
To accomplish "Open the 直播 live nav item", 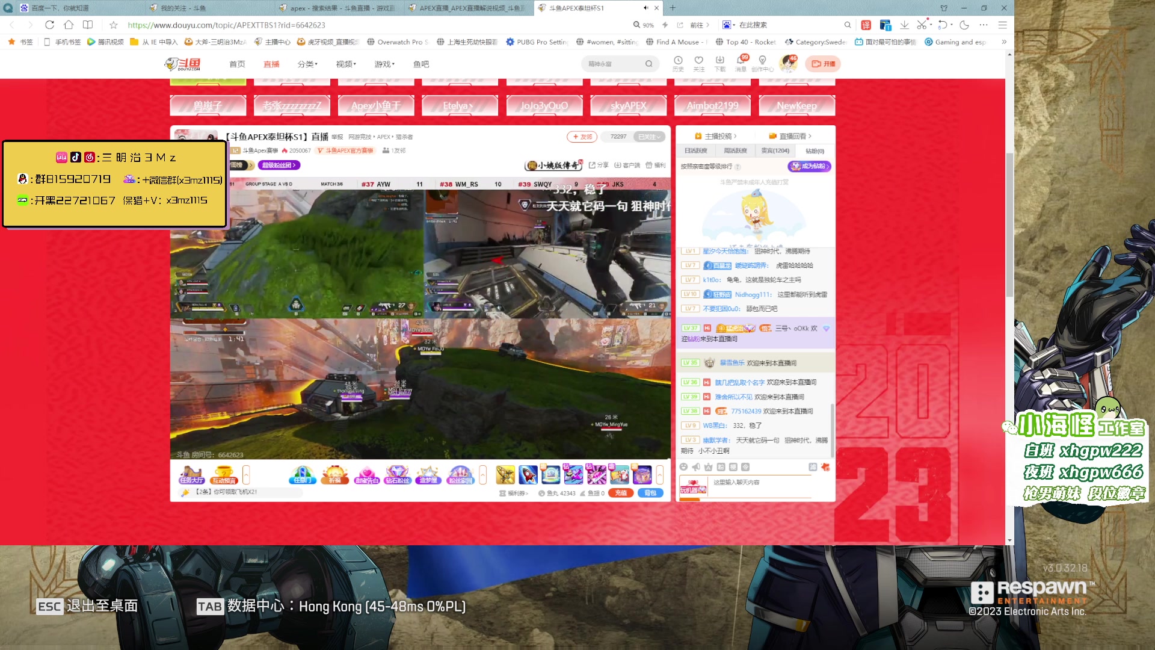I will [x=271, y=64].
